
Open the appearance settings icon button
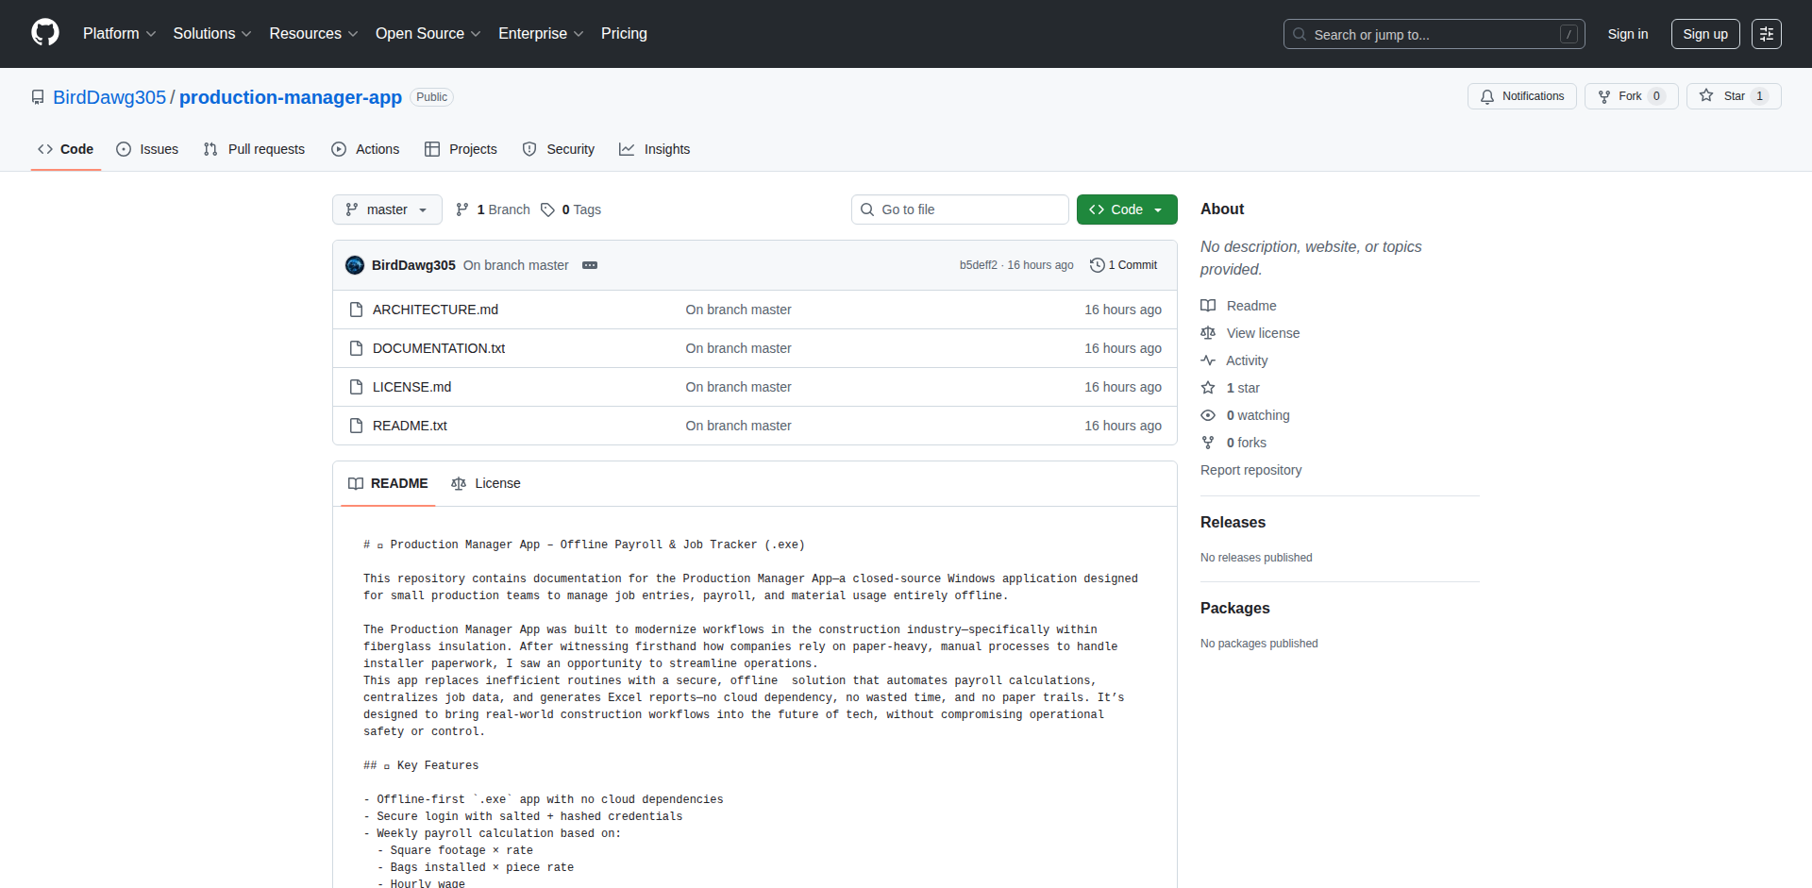(x=1766, y=34)
